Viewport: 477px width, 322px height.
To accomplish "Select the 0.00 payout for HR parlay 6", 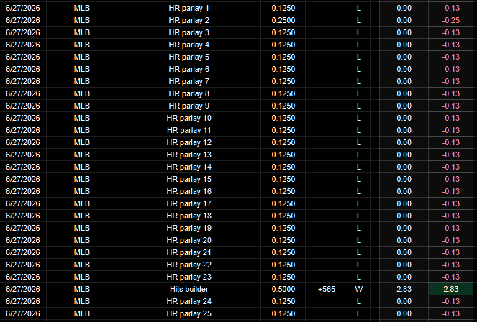I will click(x=404, y=69).
